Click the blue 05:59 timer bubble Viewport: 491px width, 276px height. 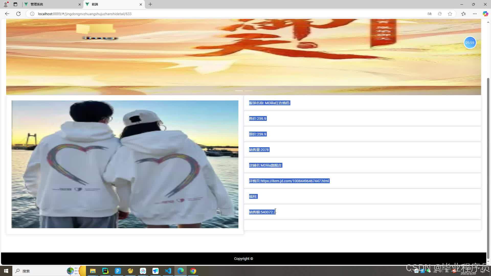470,43
